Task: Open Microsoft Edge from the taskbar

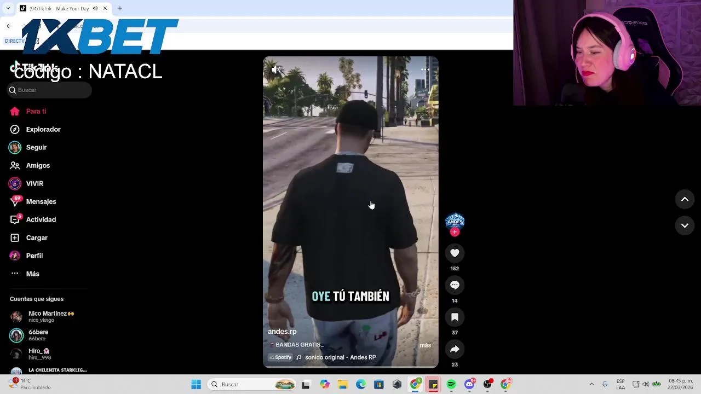Action: pos(361,384)
